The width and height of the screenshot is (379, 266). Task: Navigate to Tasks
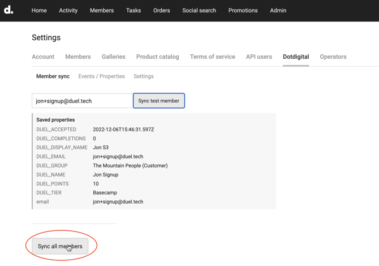133,10
